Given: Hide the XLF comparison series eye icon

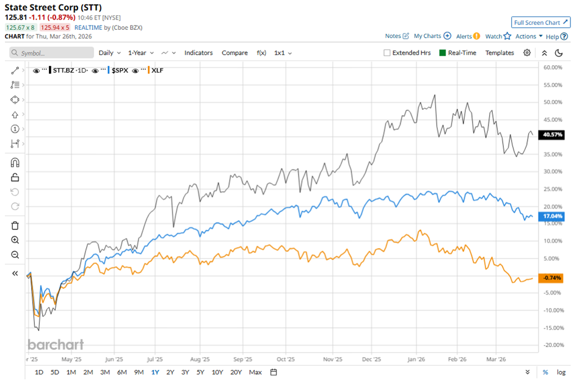Looking at the screenshot, I should click(135, 71).
